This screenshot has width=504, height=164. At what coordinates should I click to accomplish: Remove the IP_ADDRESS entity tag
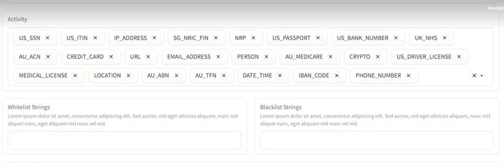pos(154,38)
